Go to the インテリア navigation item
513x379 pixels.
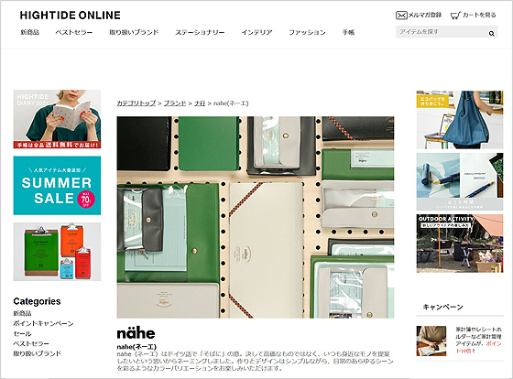coord(256,32)
